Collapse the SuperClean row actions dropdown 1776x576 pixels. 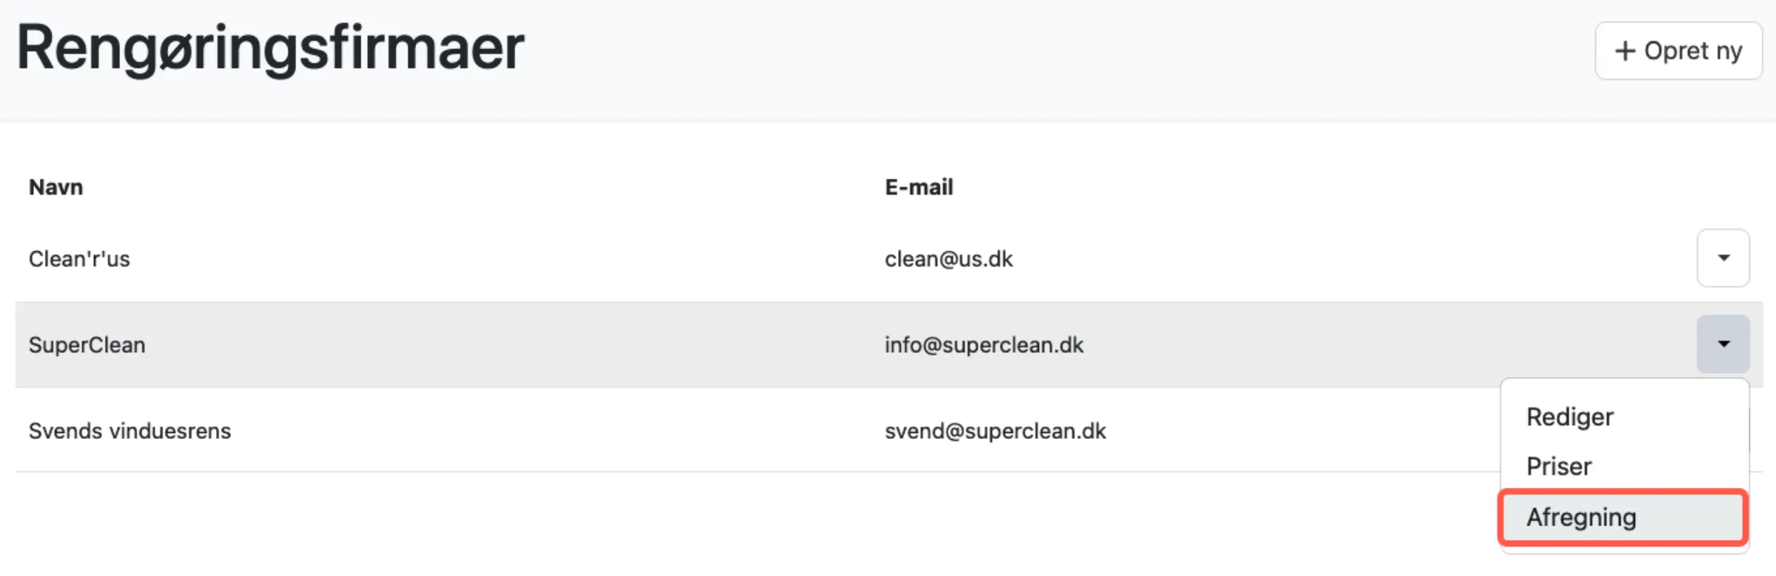pyautogui.click(x=1723, y=344)
